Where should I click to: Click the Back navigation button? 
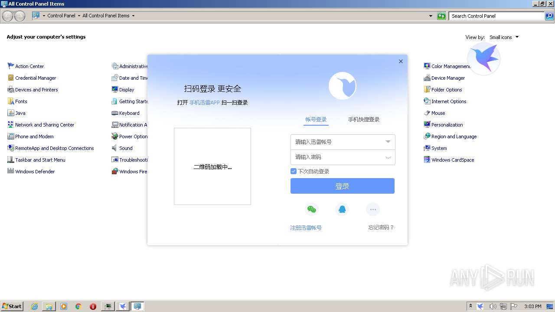click(8, 16)
